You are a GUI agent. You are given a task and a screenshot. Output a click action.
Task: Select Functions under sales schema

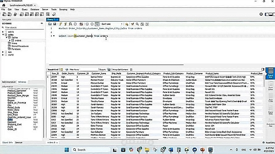16,49
